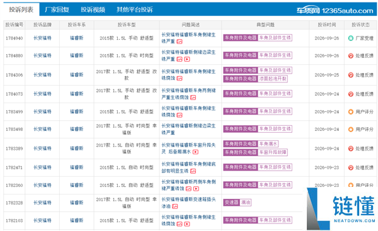
Task: Click the 典型问题 column header
Action: [265, 25]
